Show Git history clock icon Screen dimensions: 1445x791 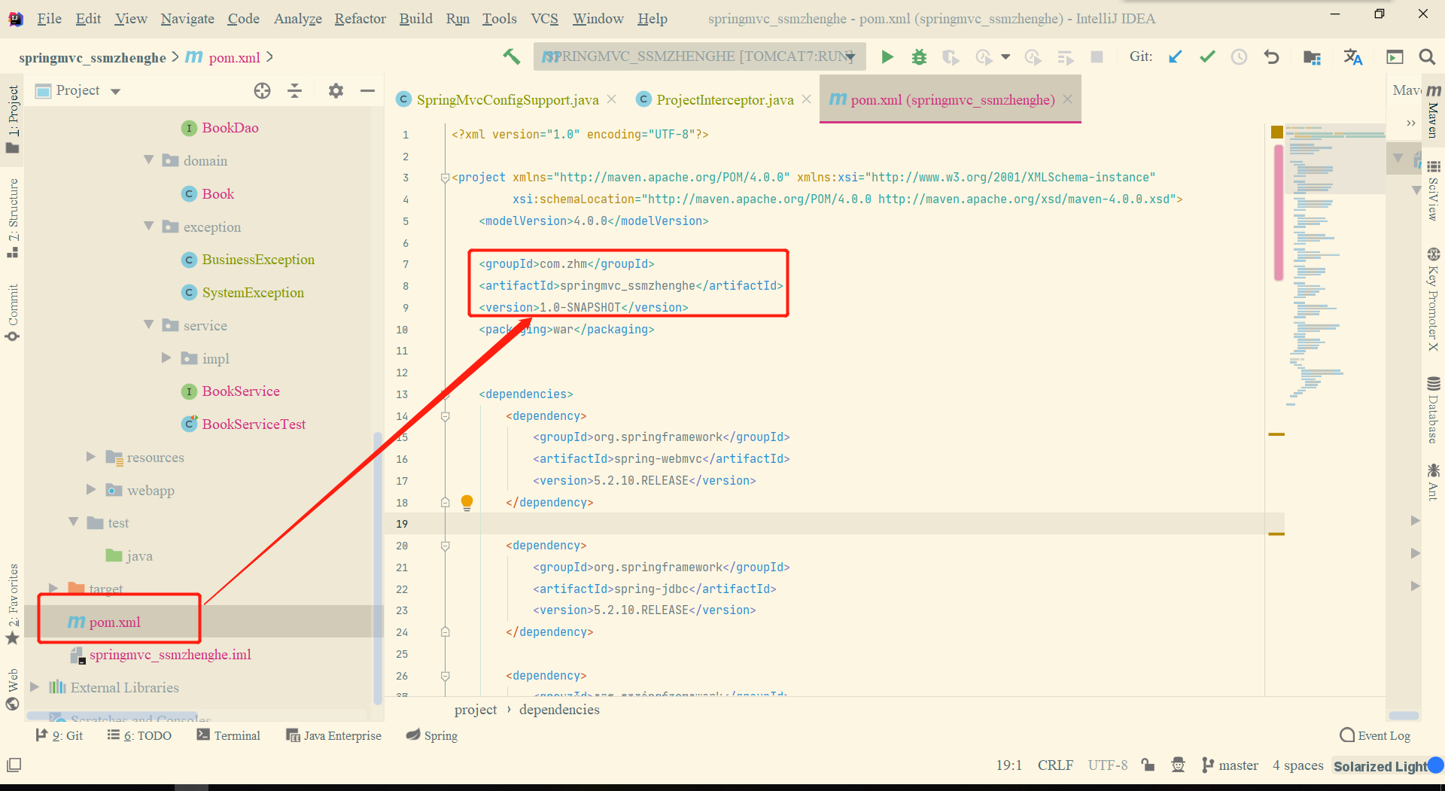pos(1239,57)
